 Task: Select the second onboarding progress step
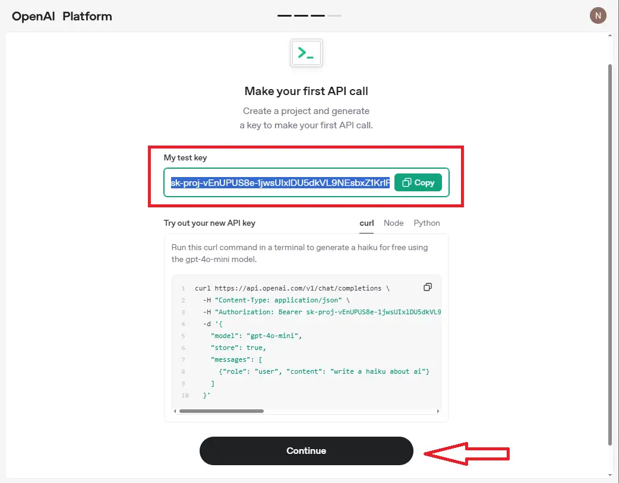point(301,15)
